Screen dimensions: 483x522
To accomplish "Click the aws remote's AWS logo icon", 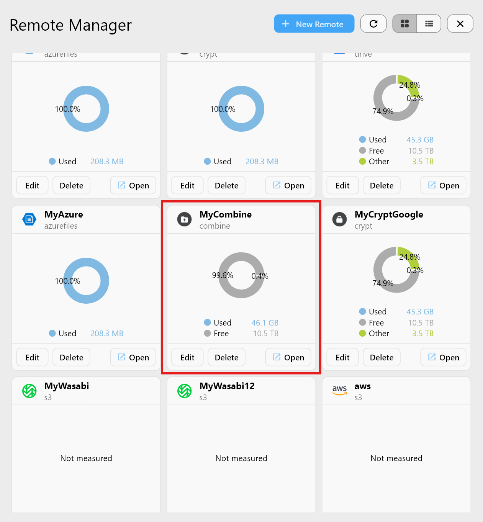I will coord(339,391).
